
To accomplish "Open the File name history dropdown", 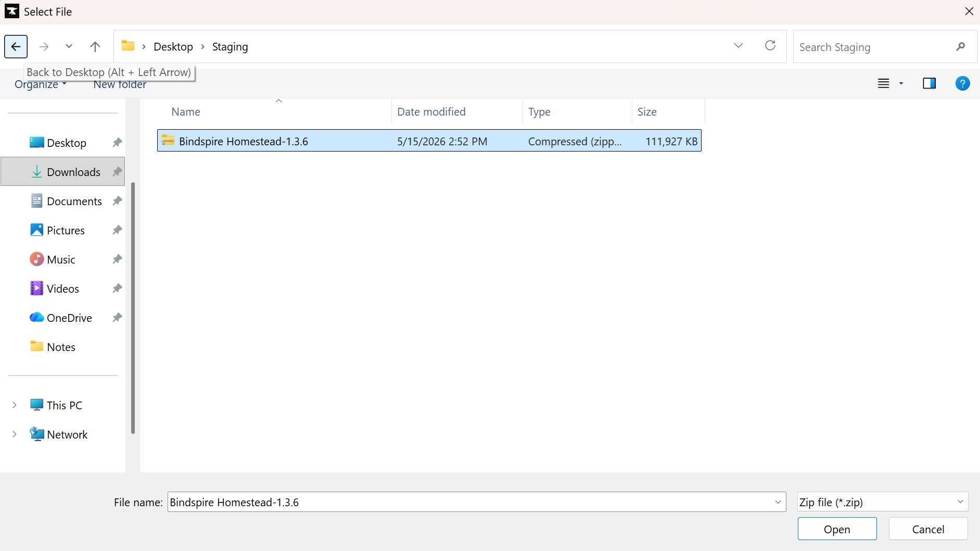I will [778, 502].
